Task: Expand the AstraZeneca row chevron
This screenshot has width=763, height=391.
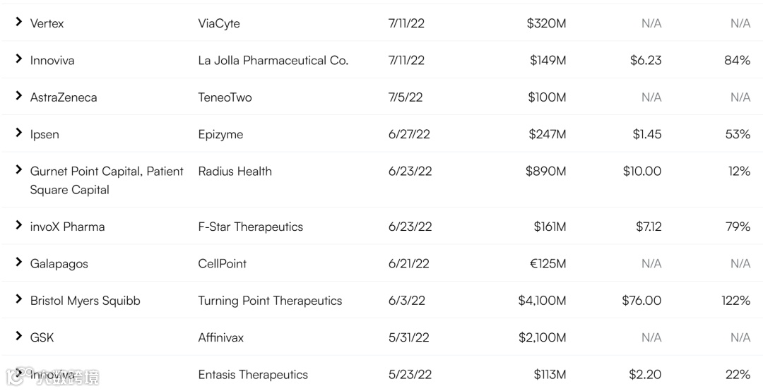Action: click(19, 96)
